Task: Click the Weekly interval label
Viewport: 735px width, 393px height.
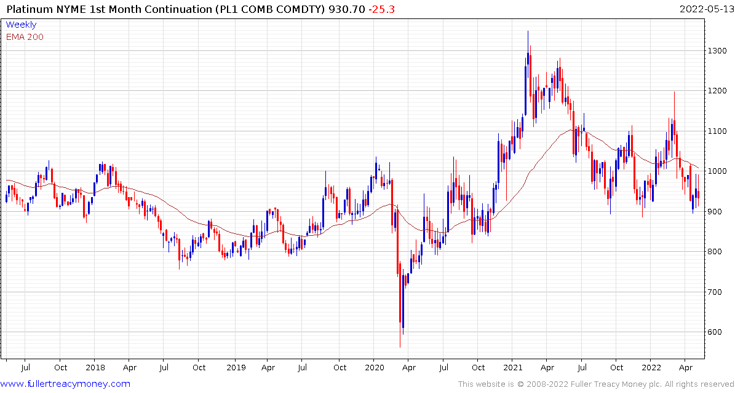Action: coord(21,25)
